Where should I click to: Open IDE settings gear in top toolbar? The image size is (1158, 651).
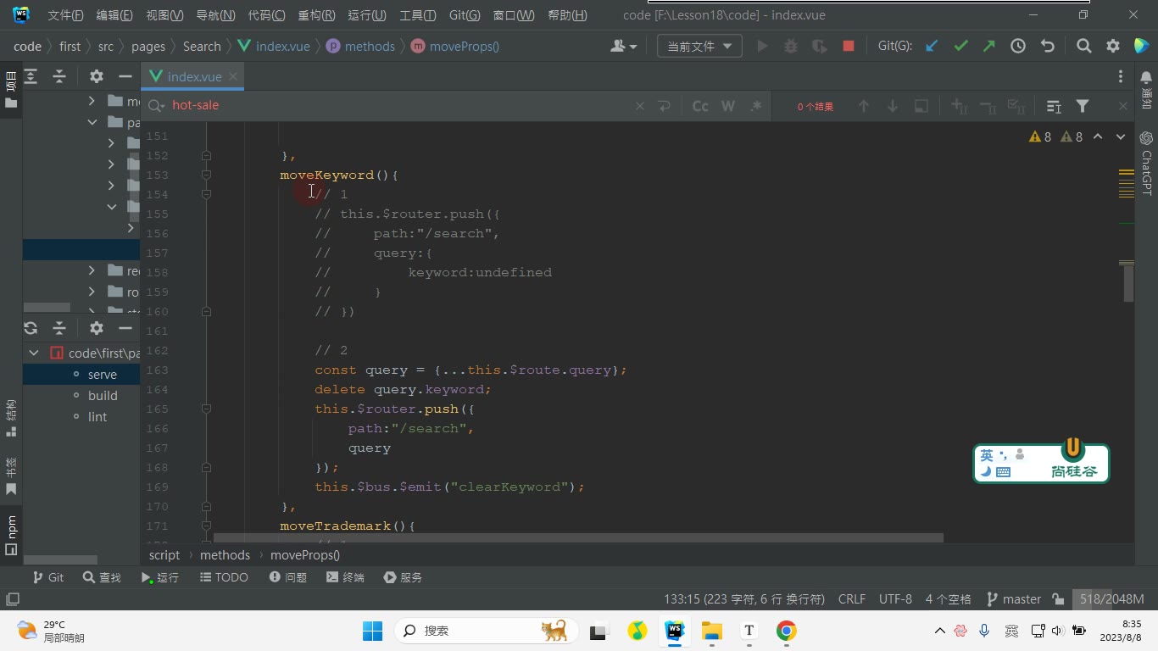(1113, 47)
